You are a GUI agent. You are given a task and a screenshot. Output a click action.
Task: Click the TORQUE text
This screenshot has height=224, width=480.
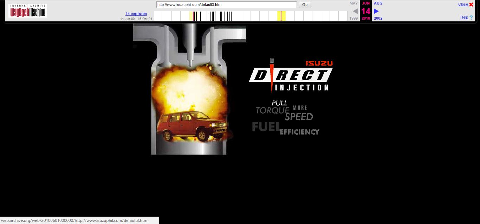coord(272,110)
